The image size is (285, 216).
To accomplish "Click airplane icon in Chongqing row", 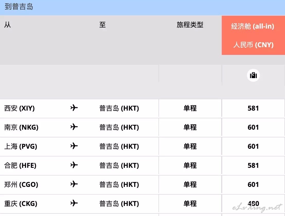I will click(x=74, y=203).
